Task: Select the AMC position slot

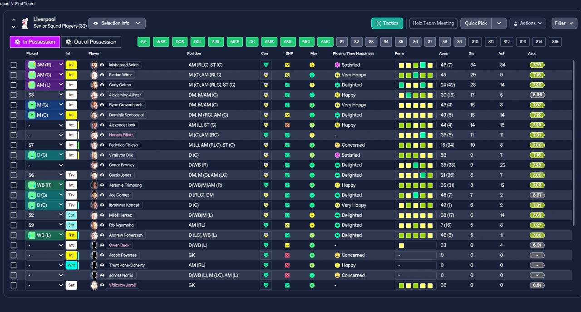Action: point(325,42)
